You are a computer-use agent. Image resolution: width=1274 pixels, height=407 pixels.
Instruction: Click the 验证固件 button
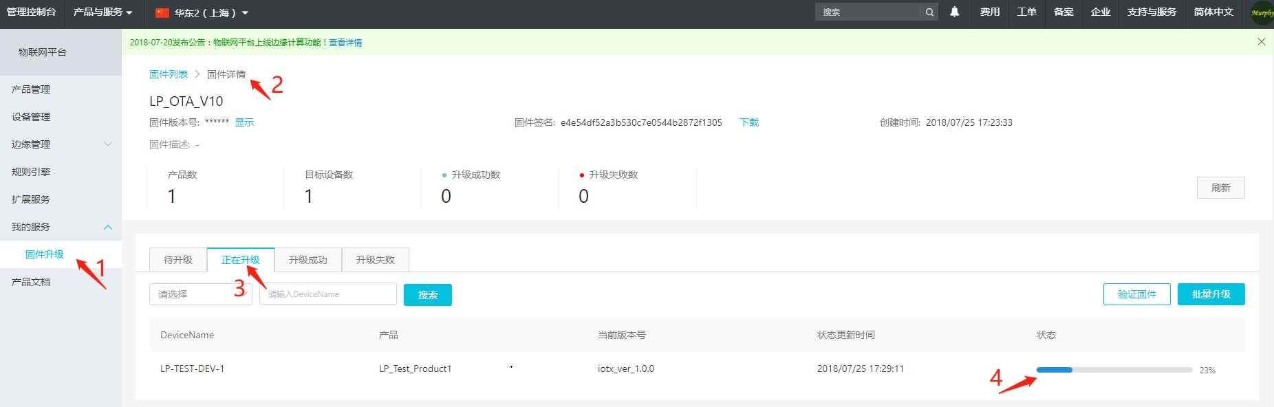tap(1136, 294)
